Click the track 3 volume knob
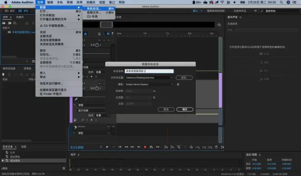This screenshot has height=176, width=301. point(97,45)
